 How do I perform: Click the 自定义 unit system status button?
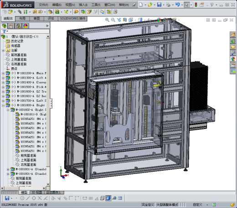[x=197, y=205]
